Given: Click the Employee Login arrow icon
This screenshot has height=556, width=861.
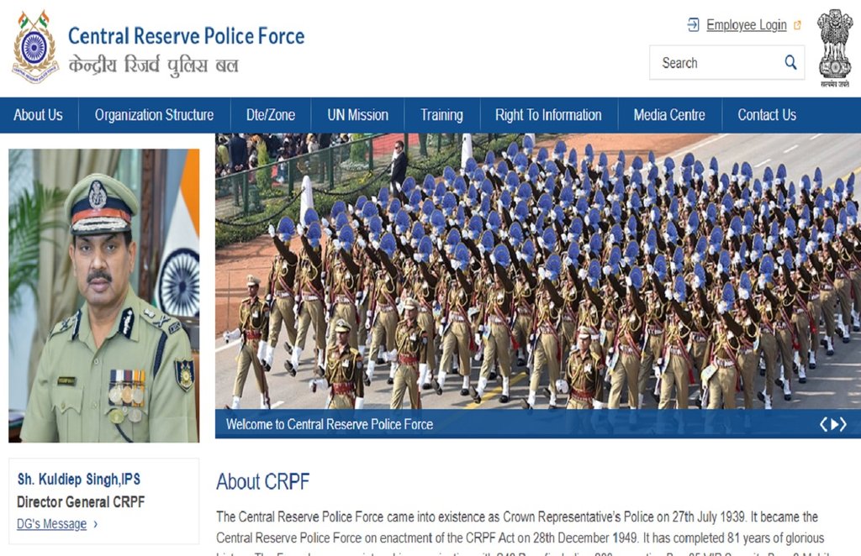Looking at the screenshot, I should click(x=693, y=24).
